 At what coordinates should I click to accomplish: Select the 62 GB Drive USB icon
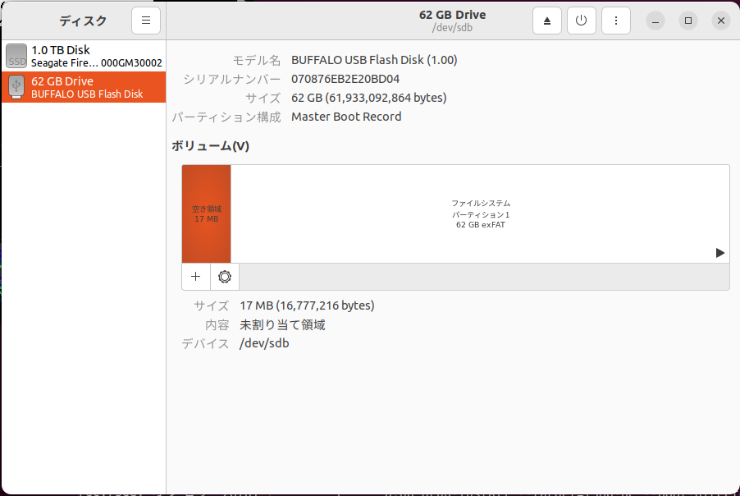(x=16, y=87)
